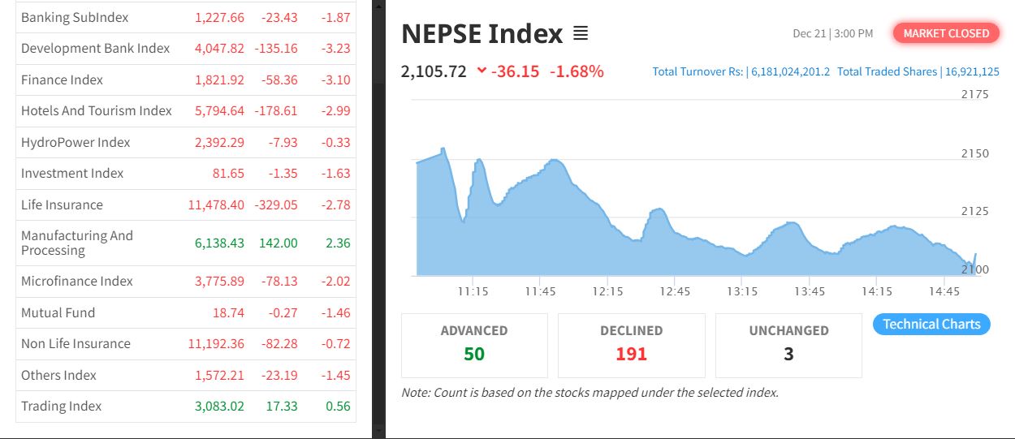Open the Technical Charts button
Viewport: 1015px width, 439px height.
[931, 325]
